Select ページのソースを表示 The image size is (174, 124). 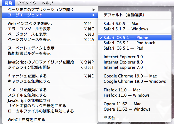(x=50, y=34)
